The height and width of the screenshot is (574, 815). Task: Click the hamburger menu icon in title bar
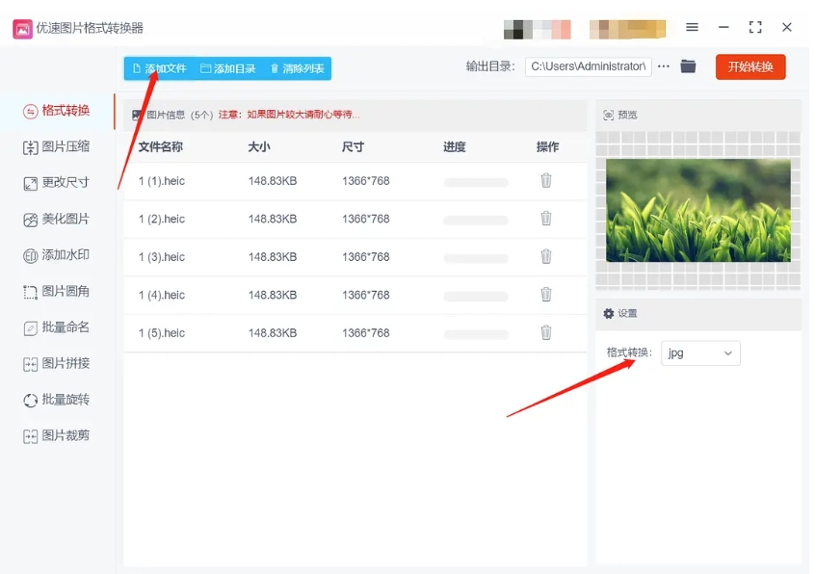pos(692,27)
